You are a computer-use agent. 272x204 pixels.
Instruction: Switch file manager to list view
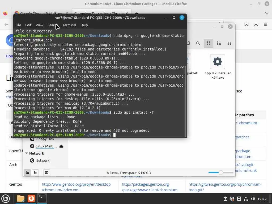pyautogui.click(x=219, y=43)
